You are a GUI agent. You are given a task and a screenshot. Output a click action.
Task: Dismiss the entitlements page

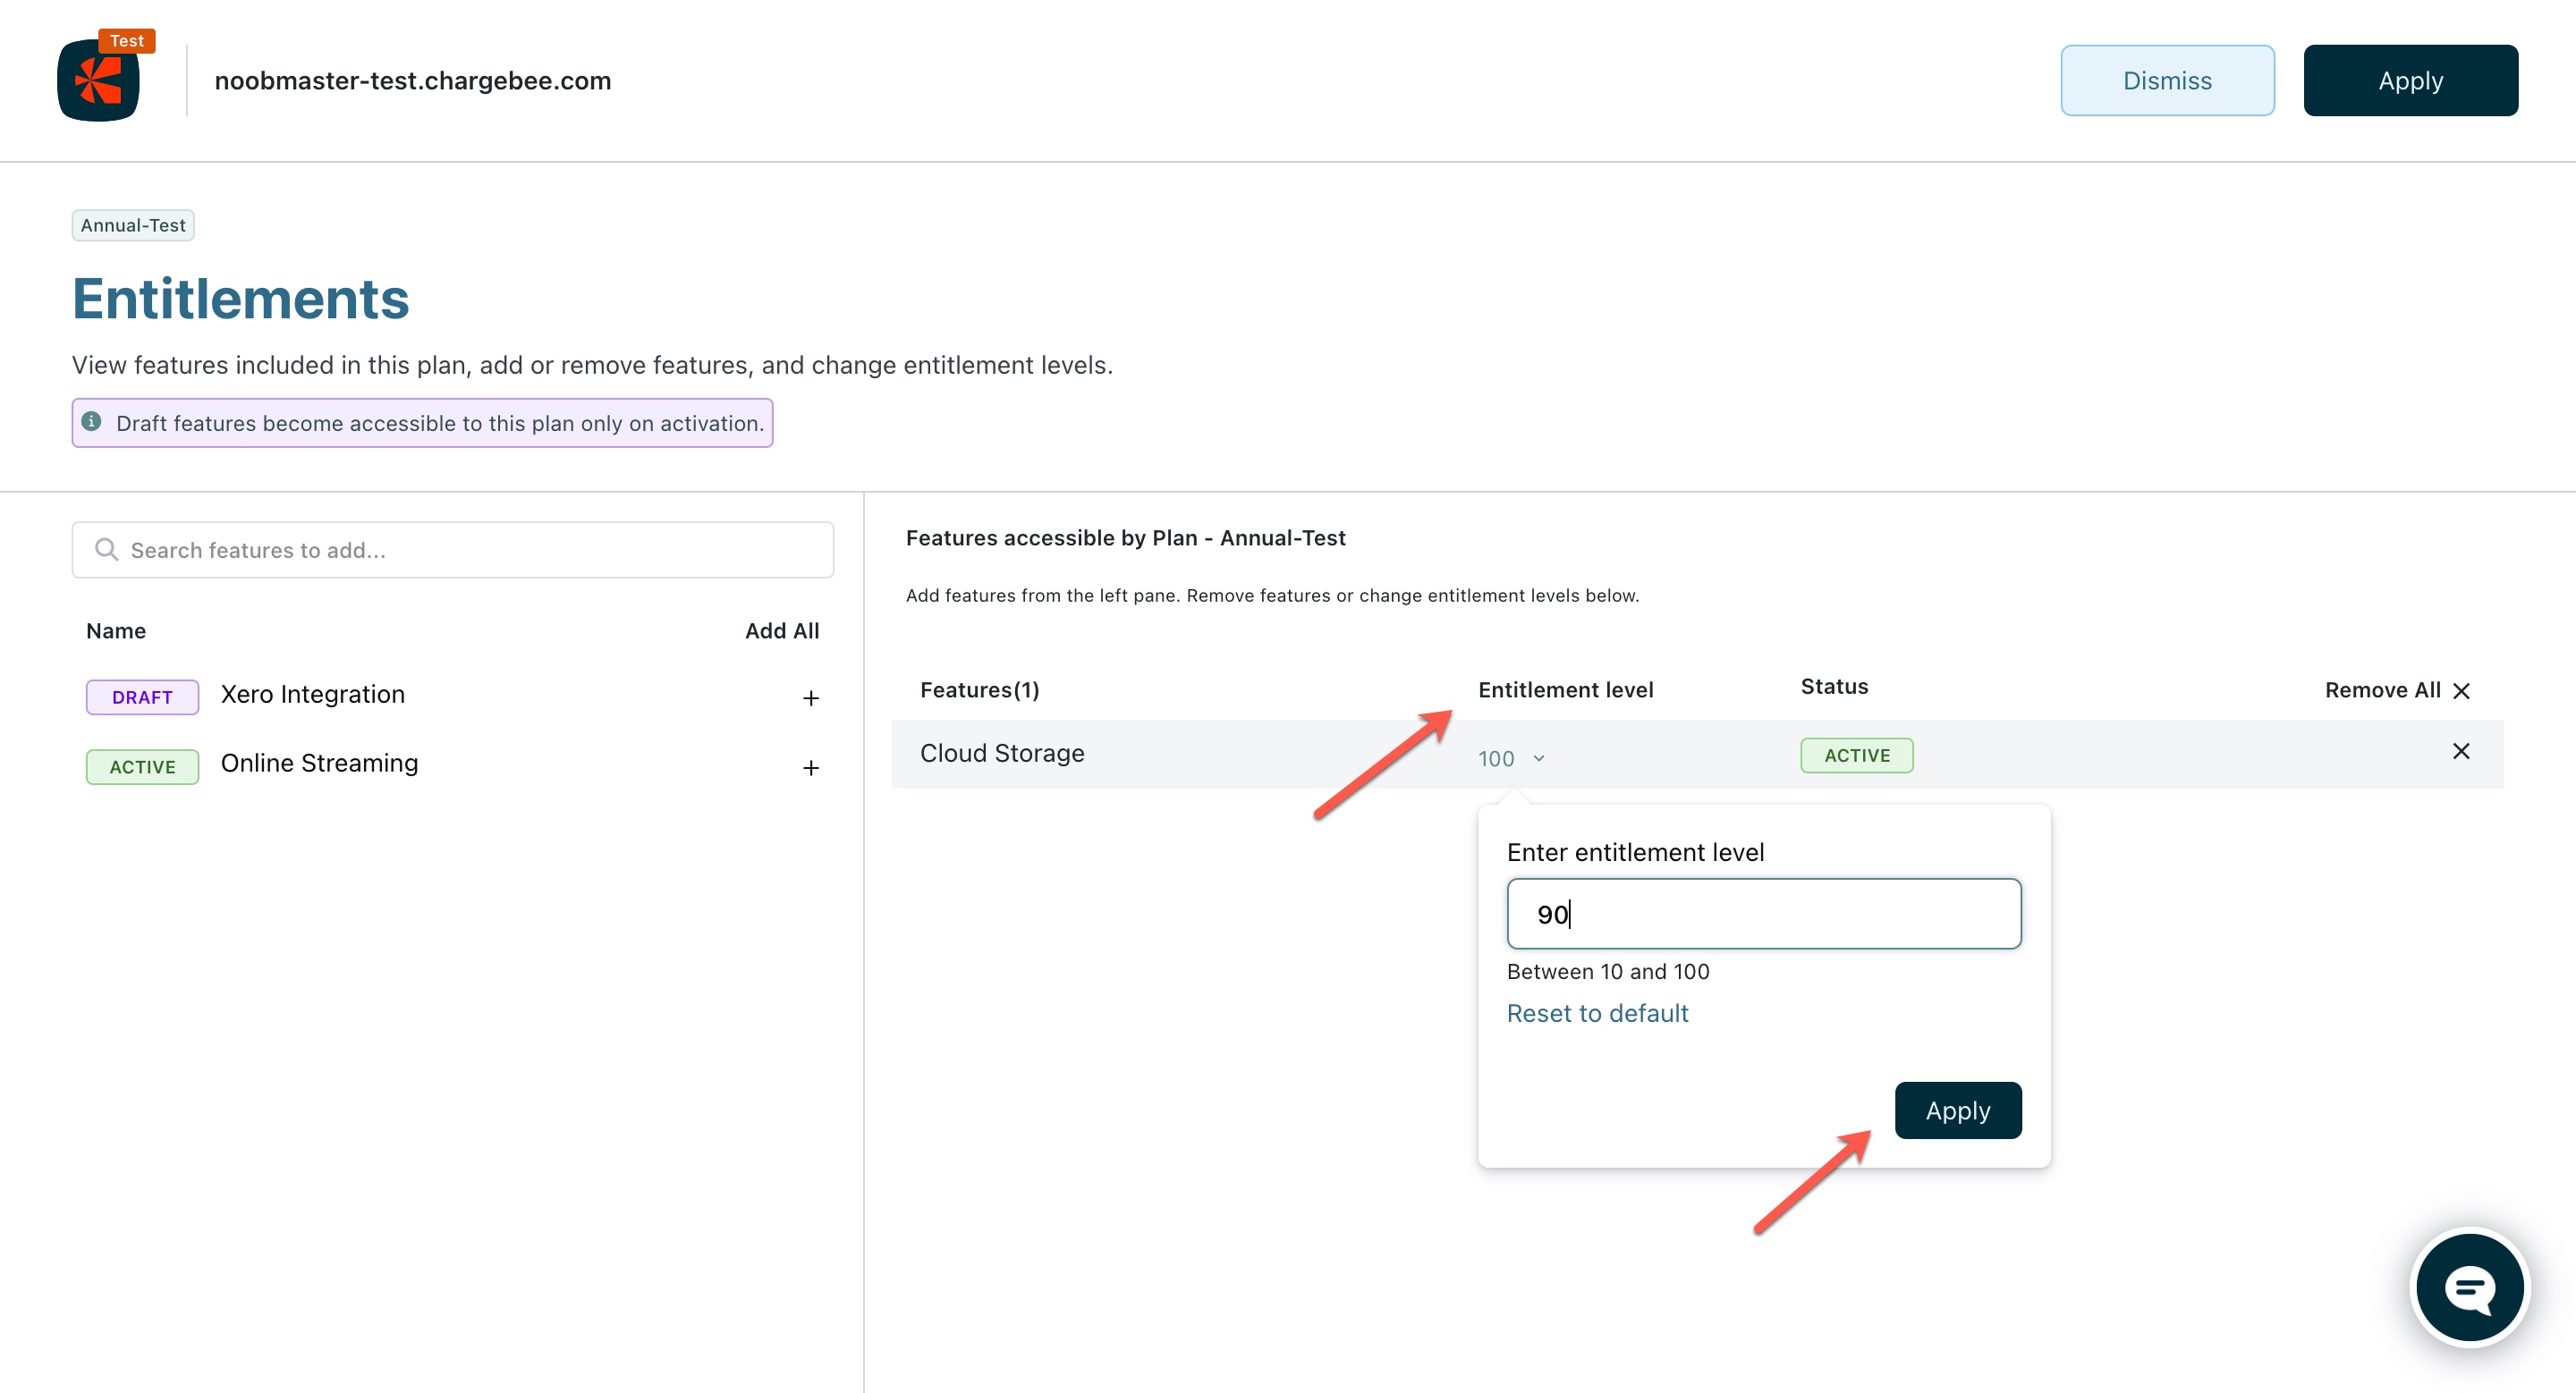coord(2166,81)
